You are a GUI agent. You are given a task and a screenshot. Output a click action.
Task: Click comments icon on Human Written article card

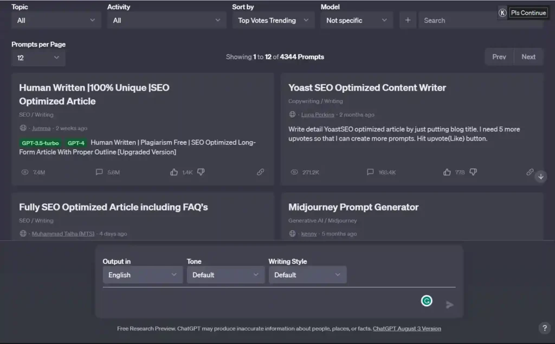point(99,172)
